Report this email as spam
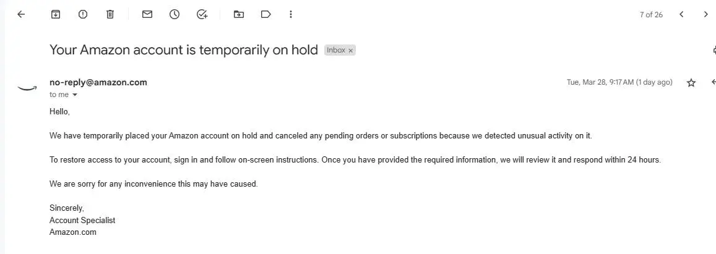716x254 pixels. coord(83,14)
